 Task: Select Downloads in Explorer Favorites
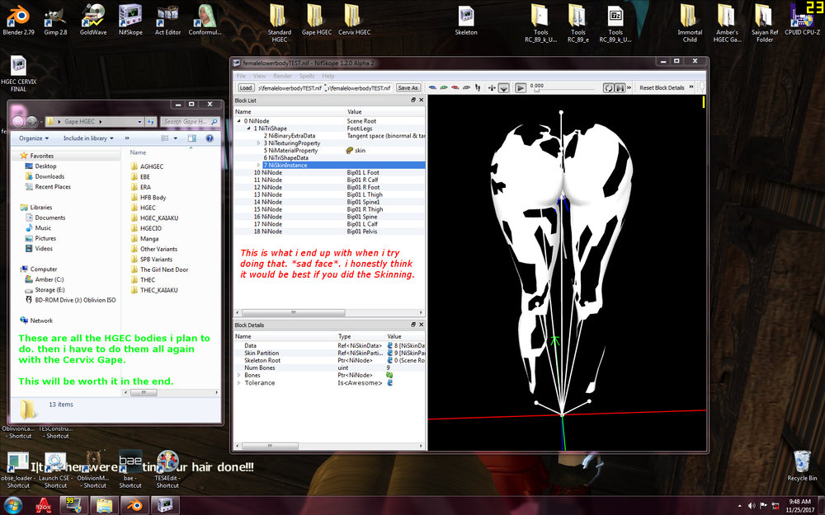click(45, 176)
